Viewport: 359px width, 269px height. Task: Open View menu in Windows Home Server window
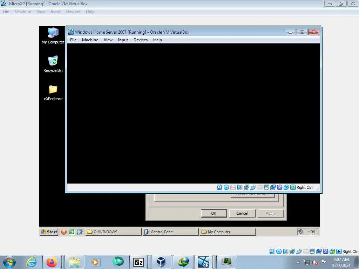(x=108, y=40)
